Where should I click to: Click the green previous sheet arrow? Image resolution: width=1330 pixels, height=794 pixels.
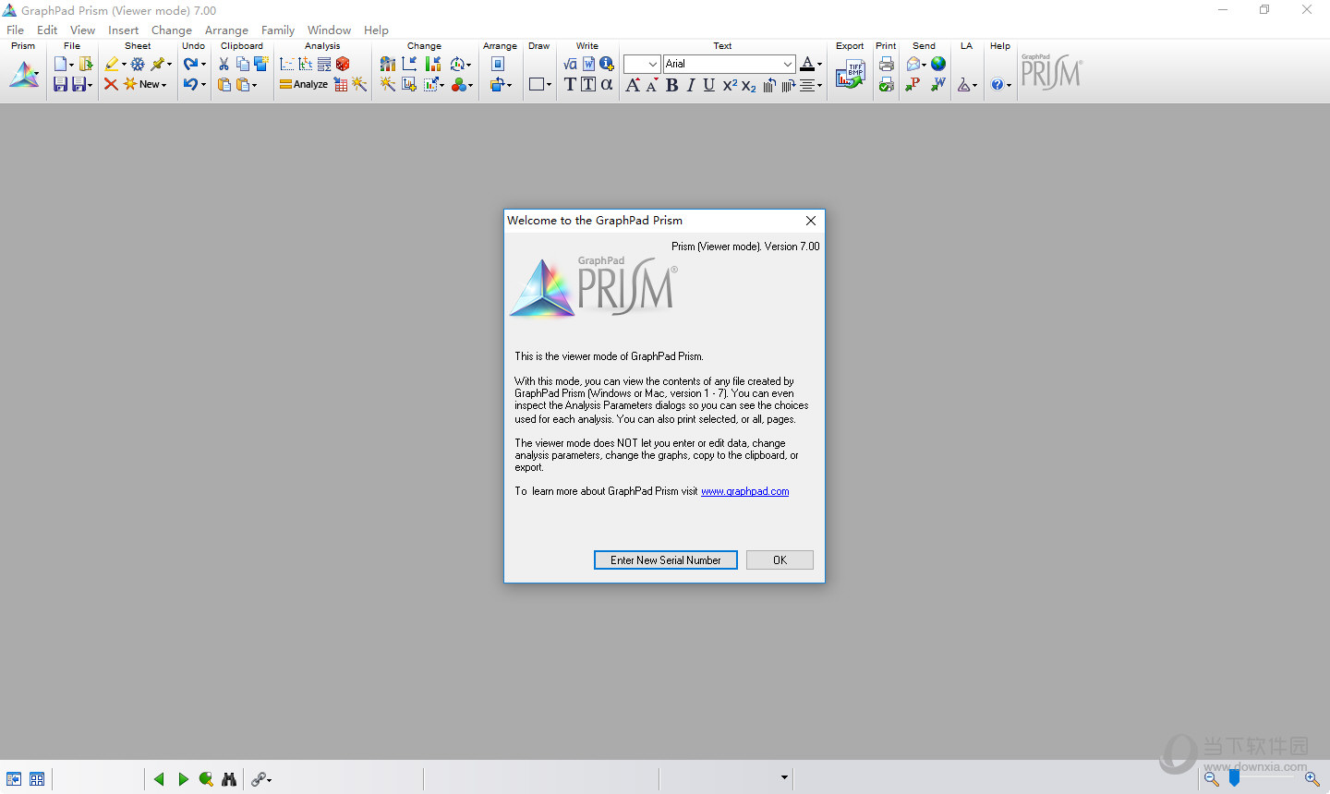point(159,779)
